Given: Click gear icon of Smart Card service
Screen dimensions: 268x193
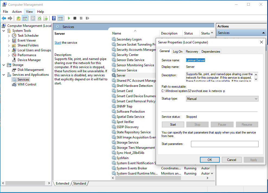Looking at the screenshot, I should (x=114, y=91).
